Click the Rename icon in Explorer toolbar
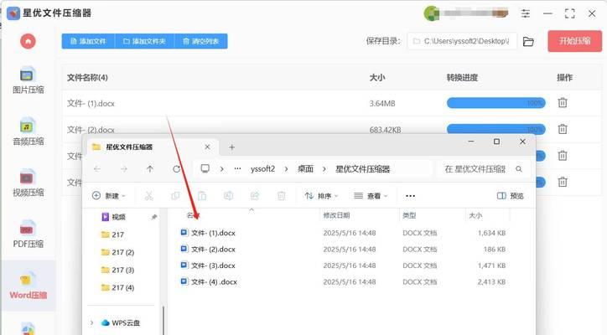607x335 pixels. (228, 196)
